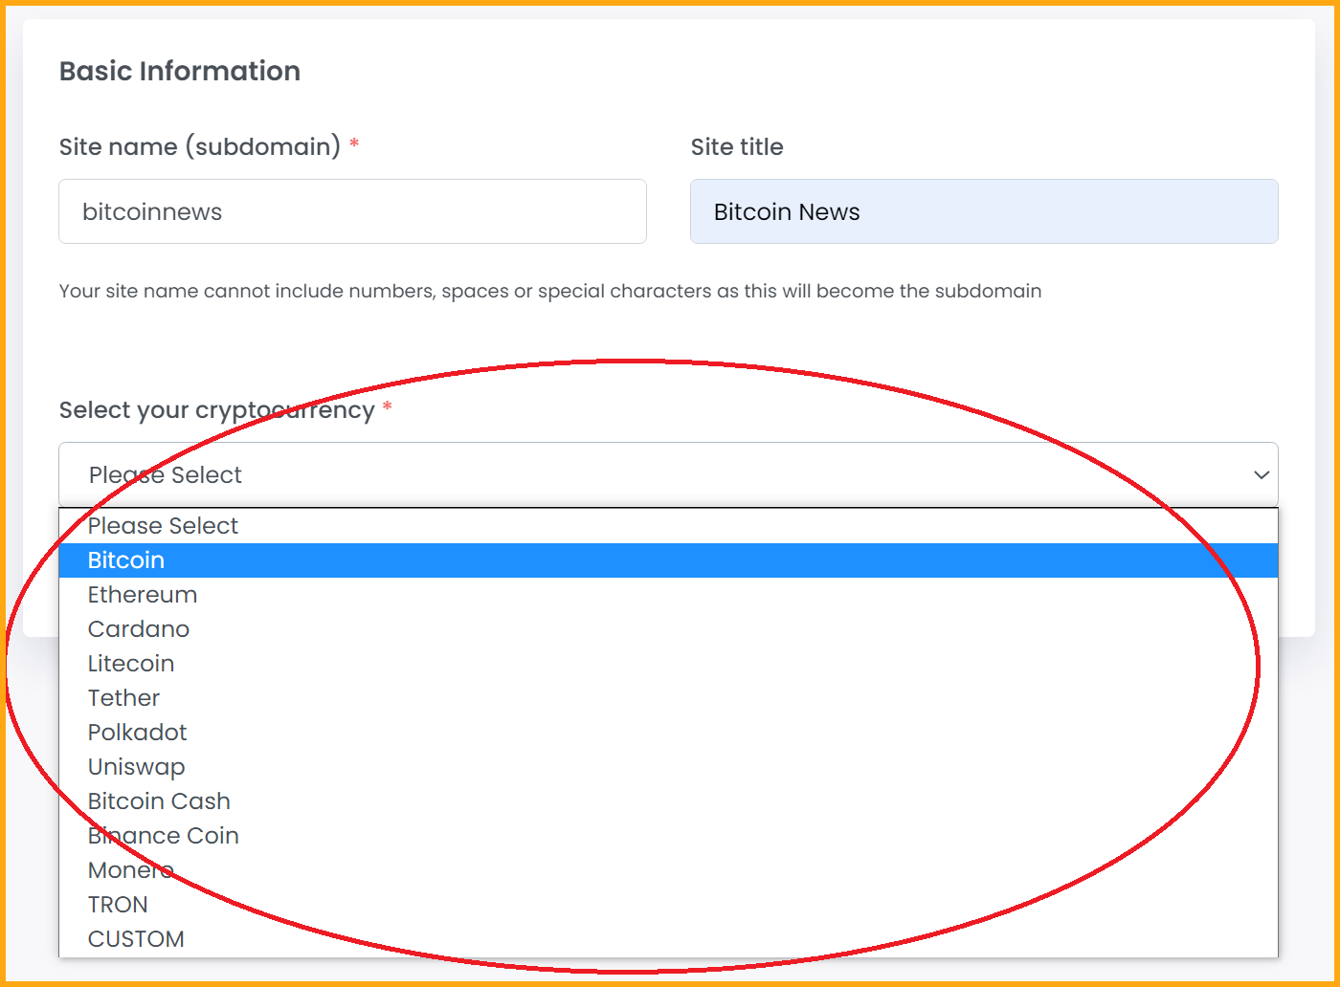Choose CUSTOM from the dropdown list
Screen dimensions: 1340x987
668,939
